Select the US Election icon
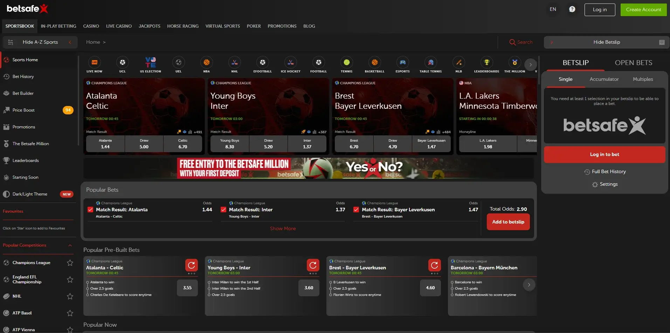This screenshot has width=670, height=333. click(x=150, y=63)
